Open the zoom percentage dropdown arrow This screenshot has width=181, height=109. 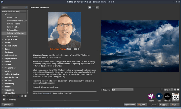pyautogui.click(x=172, y=90)
